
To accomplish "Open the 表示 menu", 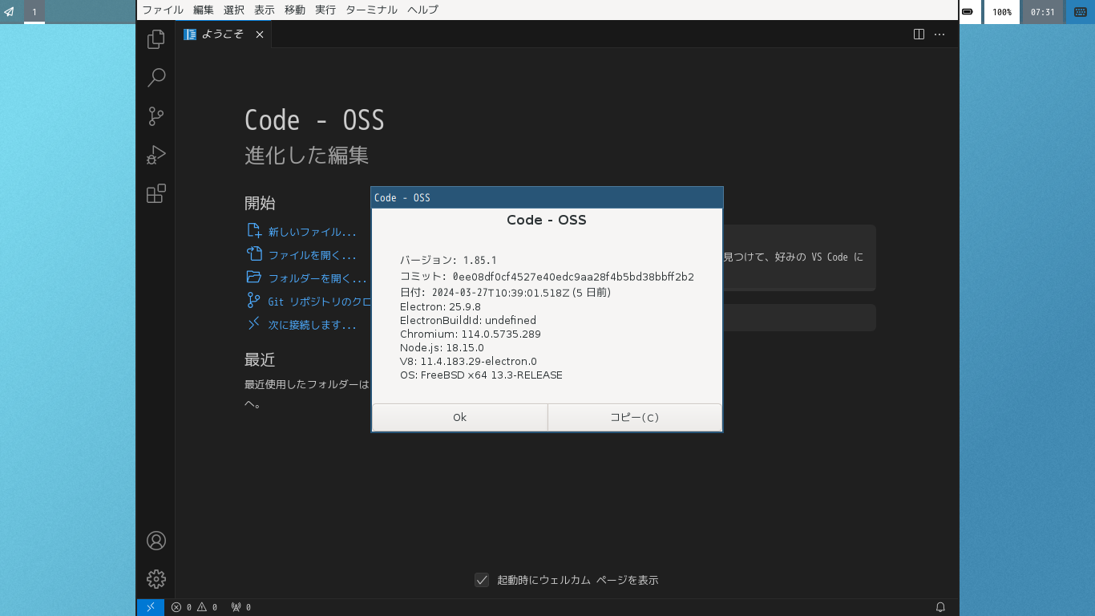I will [265, 10].
